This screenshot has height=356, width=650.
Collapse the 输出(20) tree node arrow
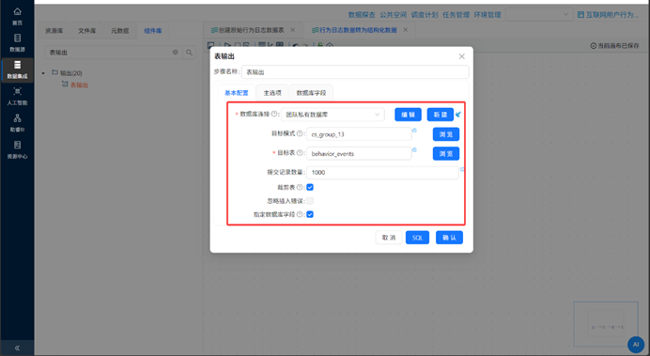(43, 73)
